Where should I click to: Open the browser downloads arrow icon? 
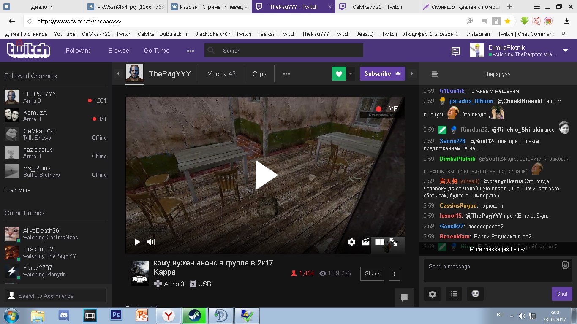[567, 21]
